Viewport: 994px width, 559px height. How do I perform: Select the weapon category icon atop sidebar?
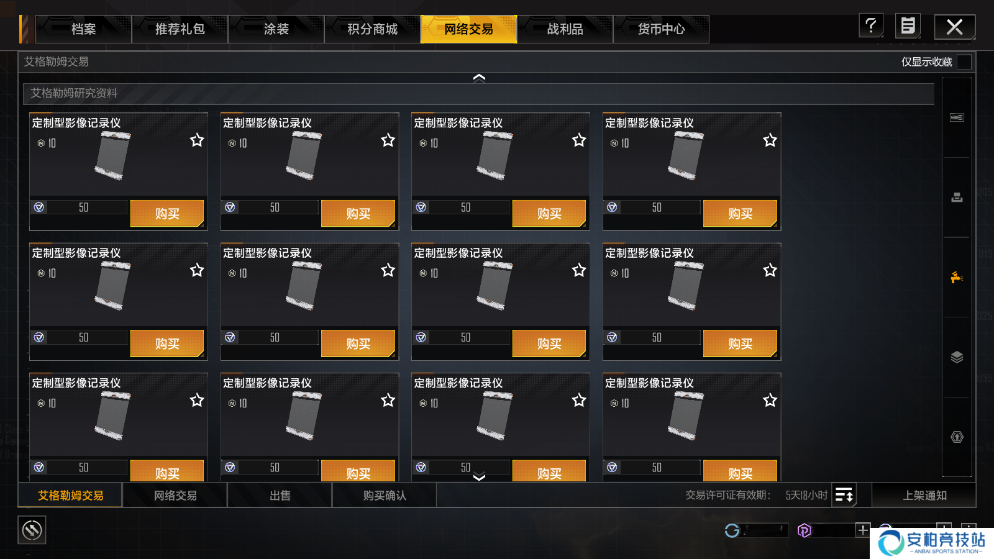coord(957,117)
